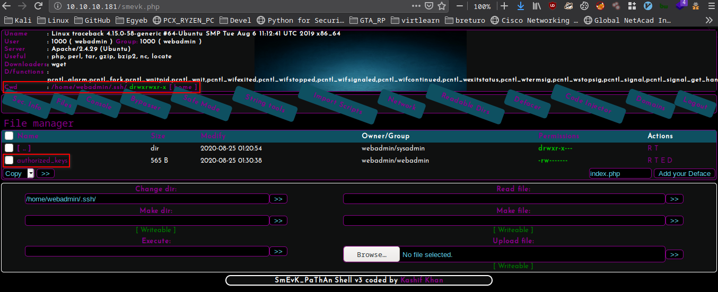Switch to the Console tab
Viewport: 718px width, 292px height.
pyautogui.click(x=99, y=105)
